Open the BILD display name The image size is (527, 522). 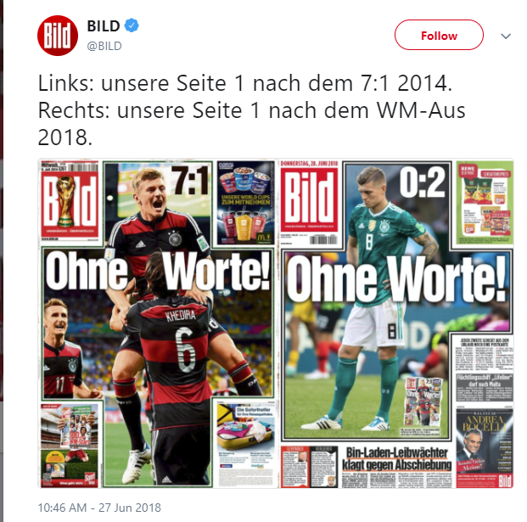(104, 25)
